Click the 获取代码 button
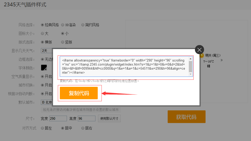This screenshot has height=141, width=251. coord(187,117)
